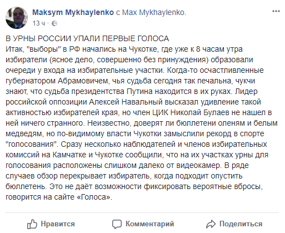Click the Комментарий label
285x233 pixels.
click(150, 224)
